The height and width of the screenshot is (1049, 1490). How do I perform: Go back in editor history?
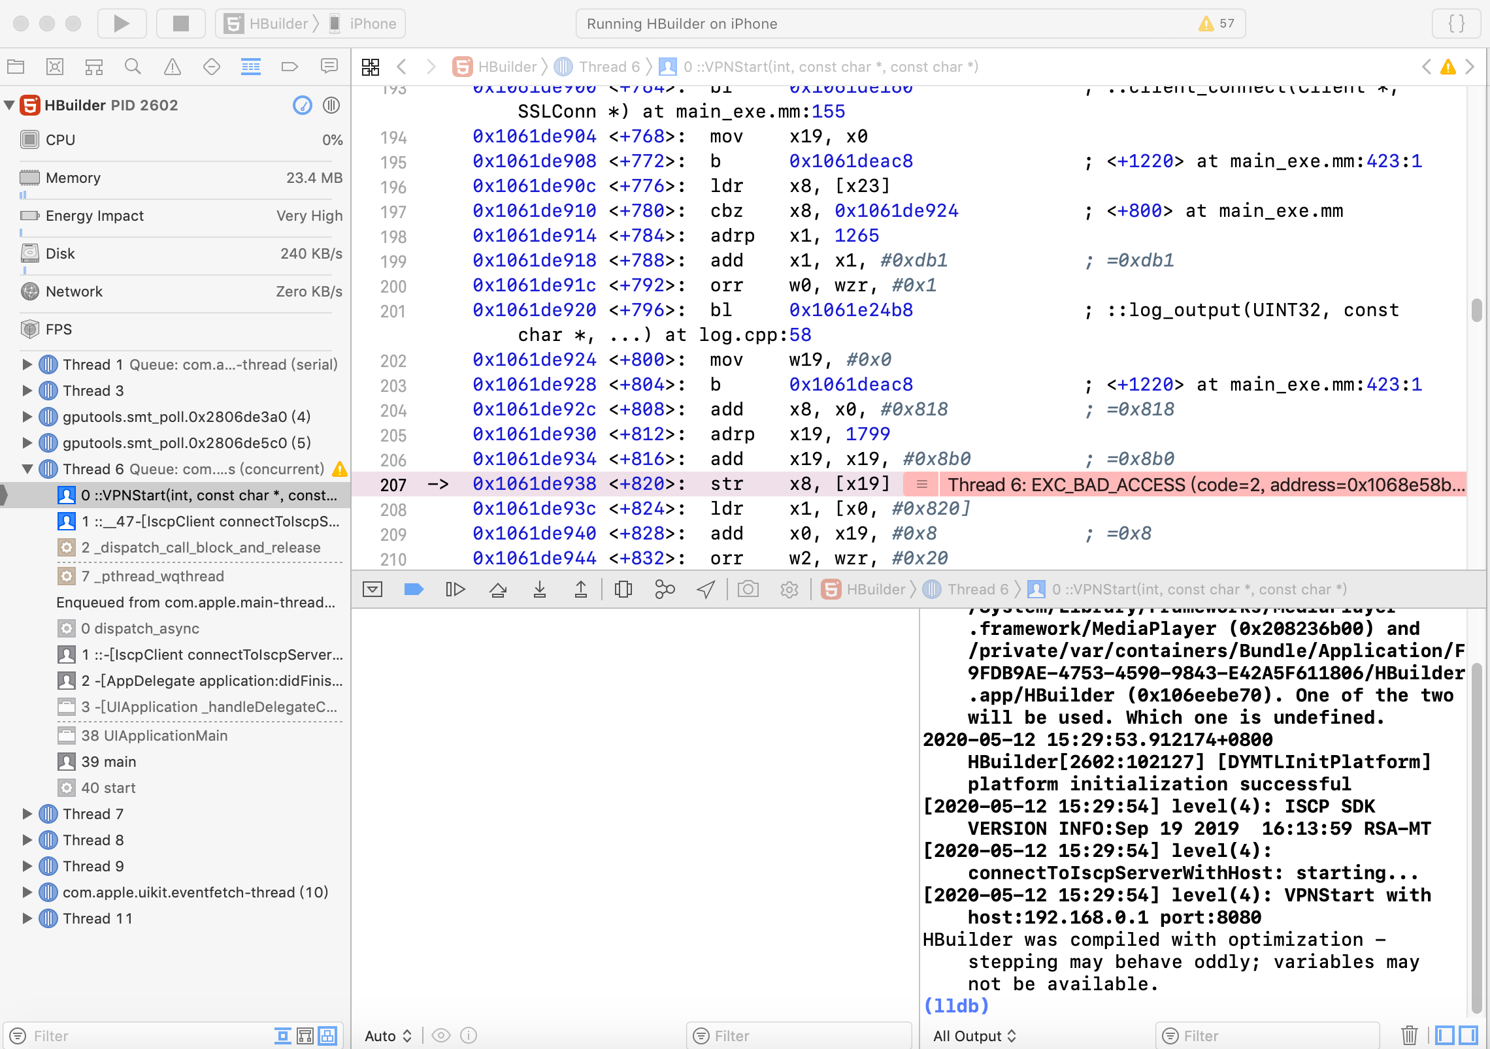coord(402,67)
